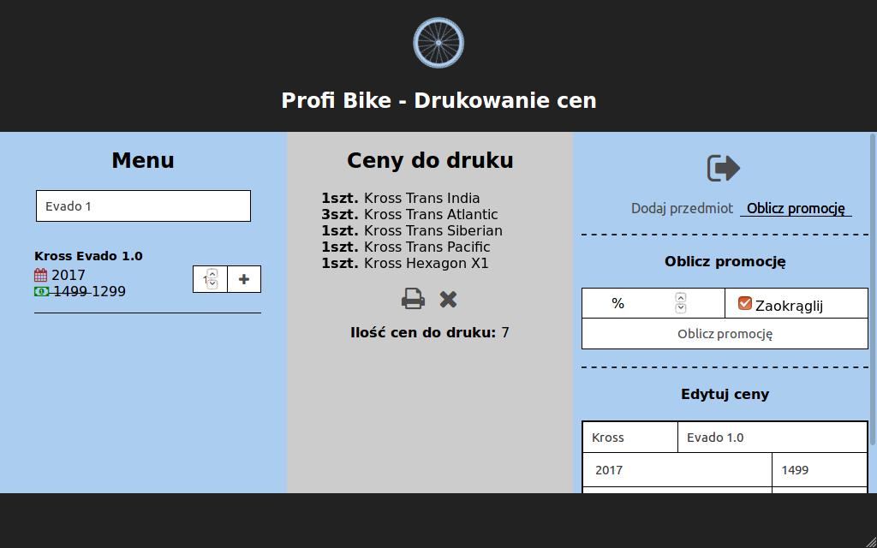This screenshot has height=548, width=877.
Task: Click the Profi Bike - Drukowanie cen heading
Action: point(438,101)
